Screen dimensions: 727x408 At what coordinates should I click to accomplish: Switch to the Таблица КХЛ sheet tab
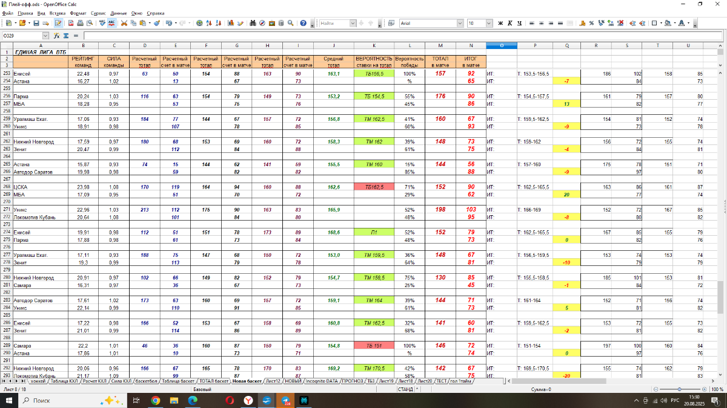[x=64, y=381]
